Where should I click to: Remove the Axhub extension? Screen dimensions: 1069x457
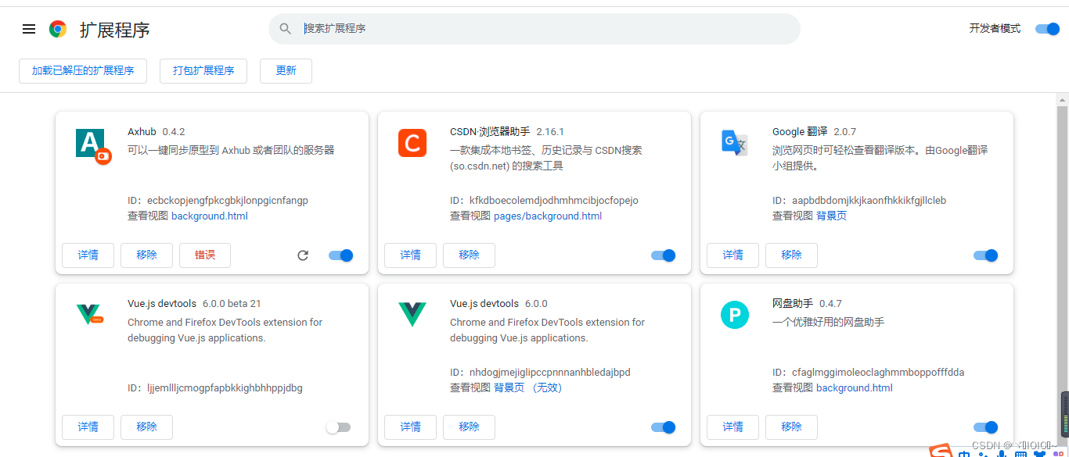[x=146, y=255]
